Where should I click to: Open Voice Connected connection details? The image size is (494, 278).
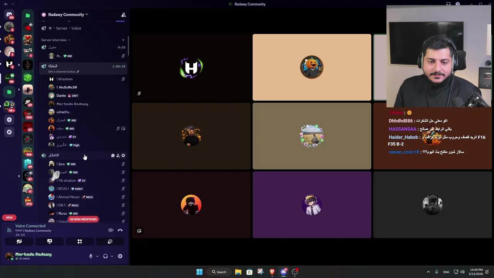(30, 226)
